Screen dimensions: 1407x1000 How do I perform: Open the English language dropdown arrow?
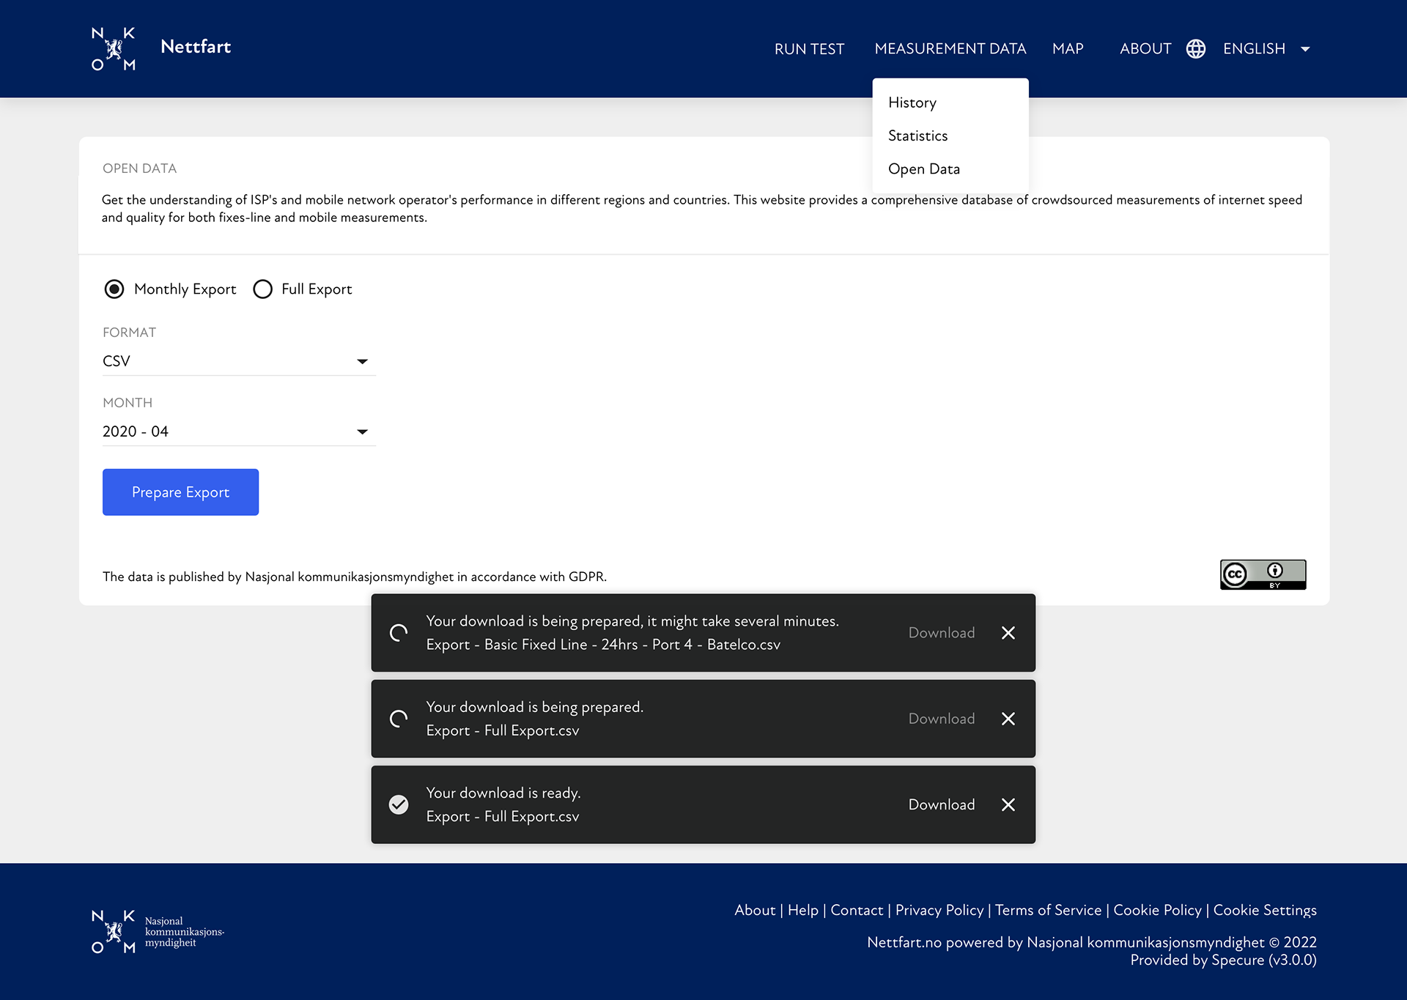coord(1304,49)
